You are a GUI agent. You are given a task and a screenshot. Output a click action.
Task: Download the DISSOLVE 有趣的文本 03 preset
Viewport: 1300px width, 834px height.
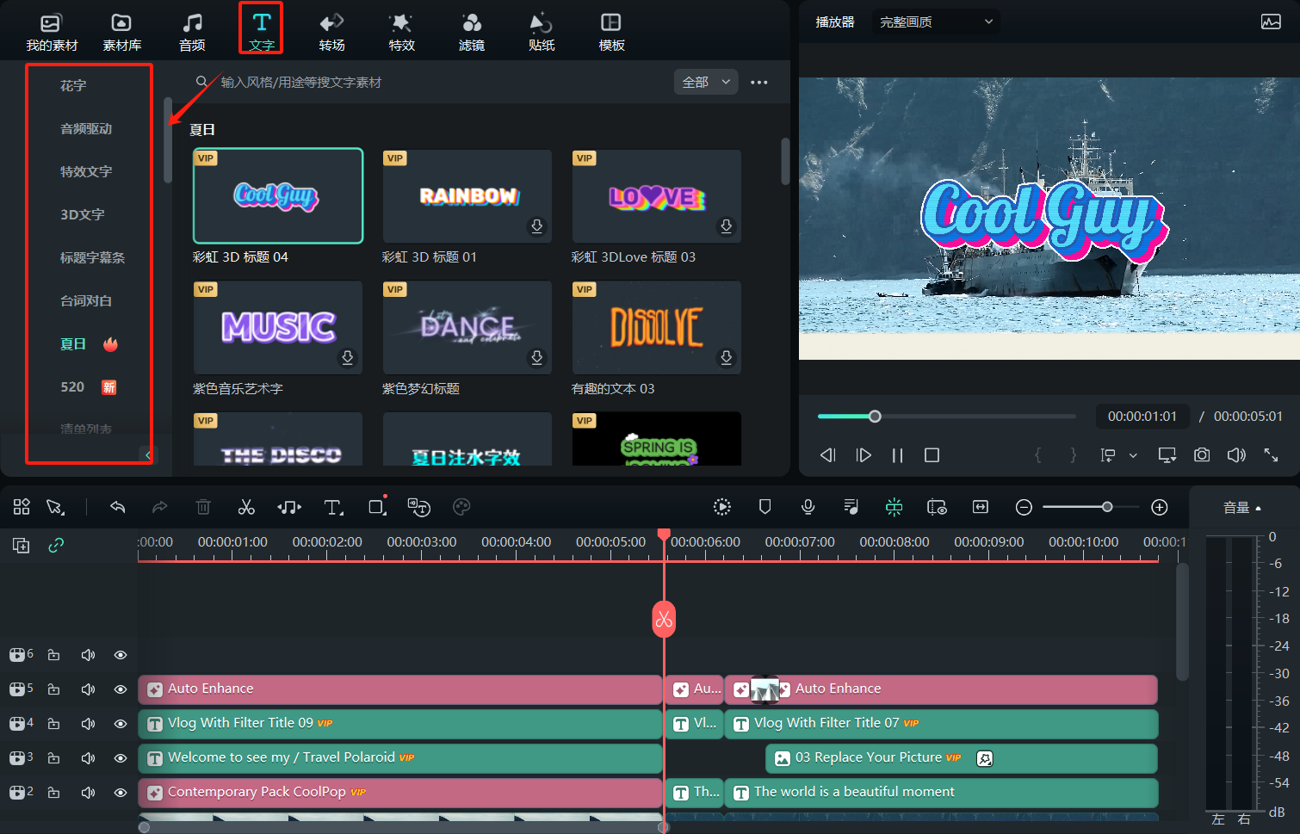click(x=727, y=358)
